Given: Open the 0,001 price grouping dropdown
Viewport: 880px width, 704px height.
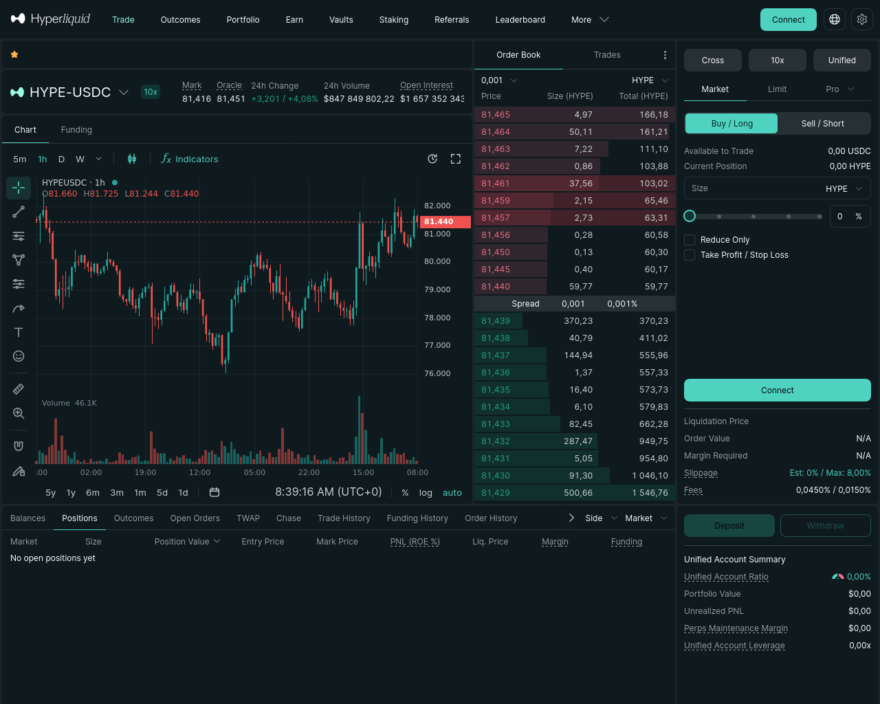Looking at the screenshot, I should pyautogui.click(x=499, y=80).
